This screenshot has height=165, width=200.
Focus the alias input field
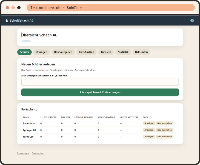click(x=100, y=82)
